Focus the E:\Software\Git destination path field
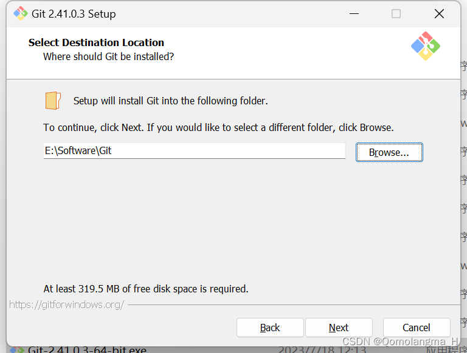Image resolution: width=467 pixels, height=353 pixels. [194, 151]
